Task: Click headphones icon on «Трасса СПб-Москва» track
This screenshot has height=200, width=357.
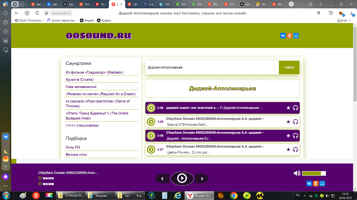Action: [x=295, y=122]
